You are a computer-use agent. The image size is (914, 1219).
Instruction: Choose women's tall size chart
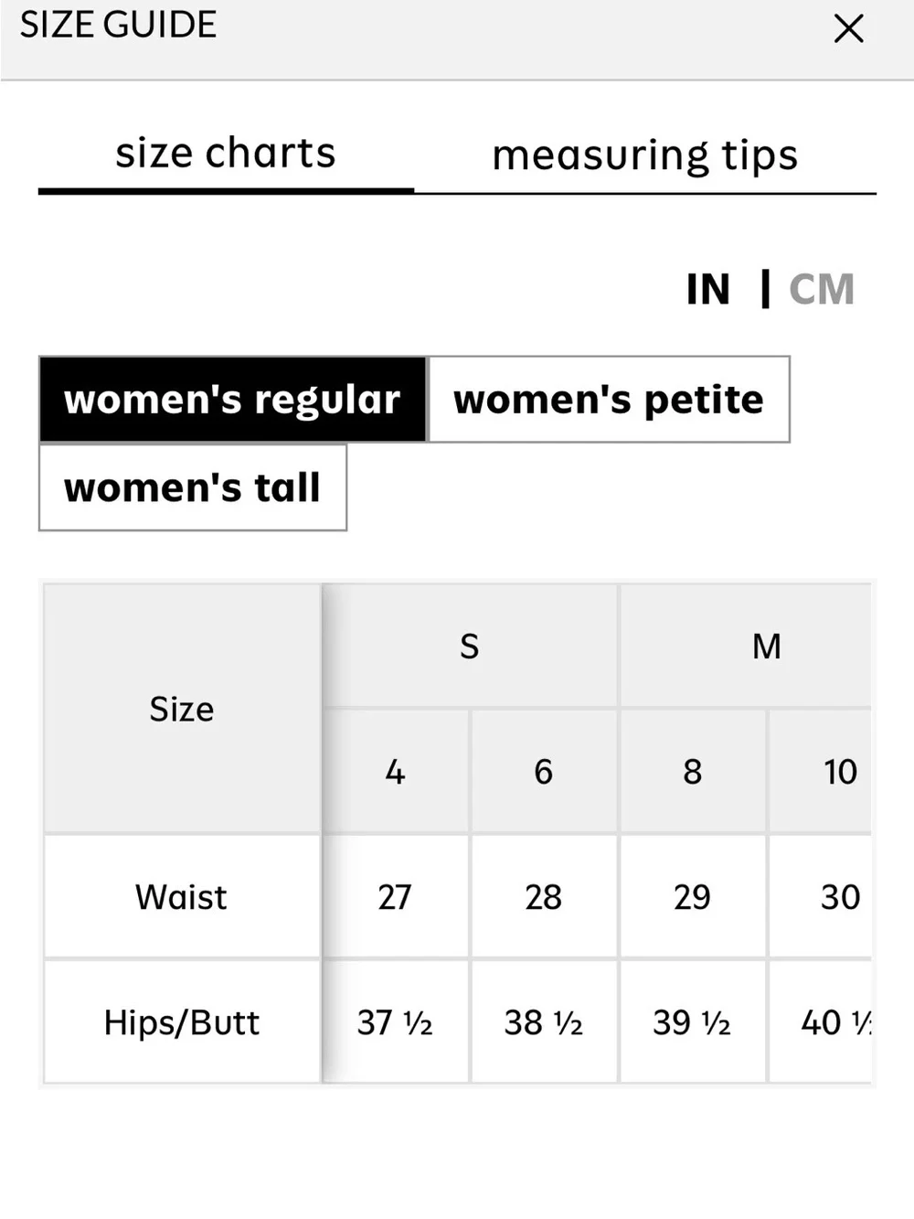(x=193, y=487)
